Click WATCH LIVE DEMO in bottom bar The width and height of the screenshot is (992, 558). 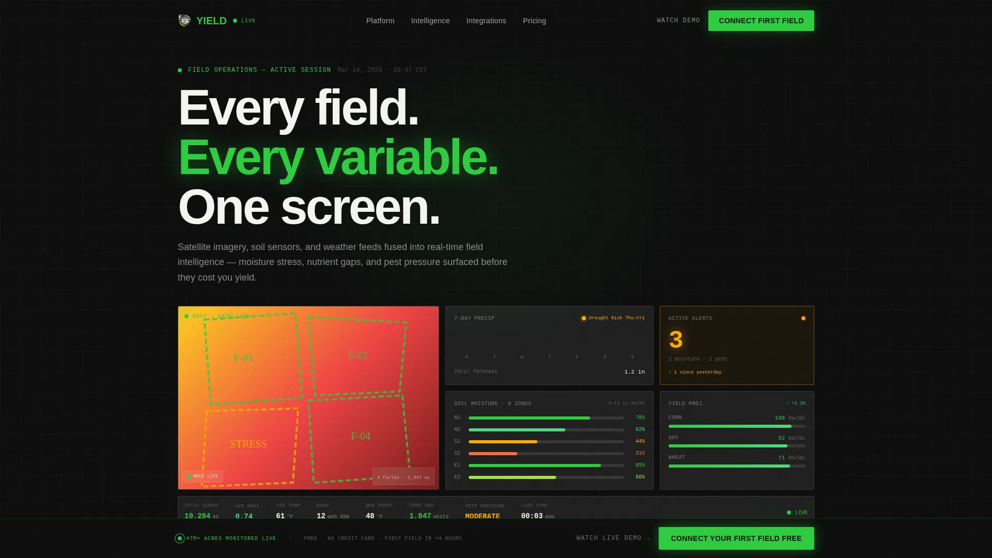coord(613,538)
